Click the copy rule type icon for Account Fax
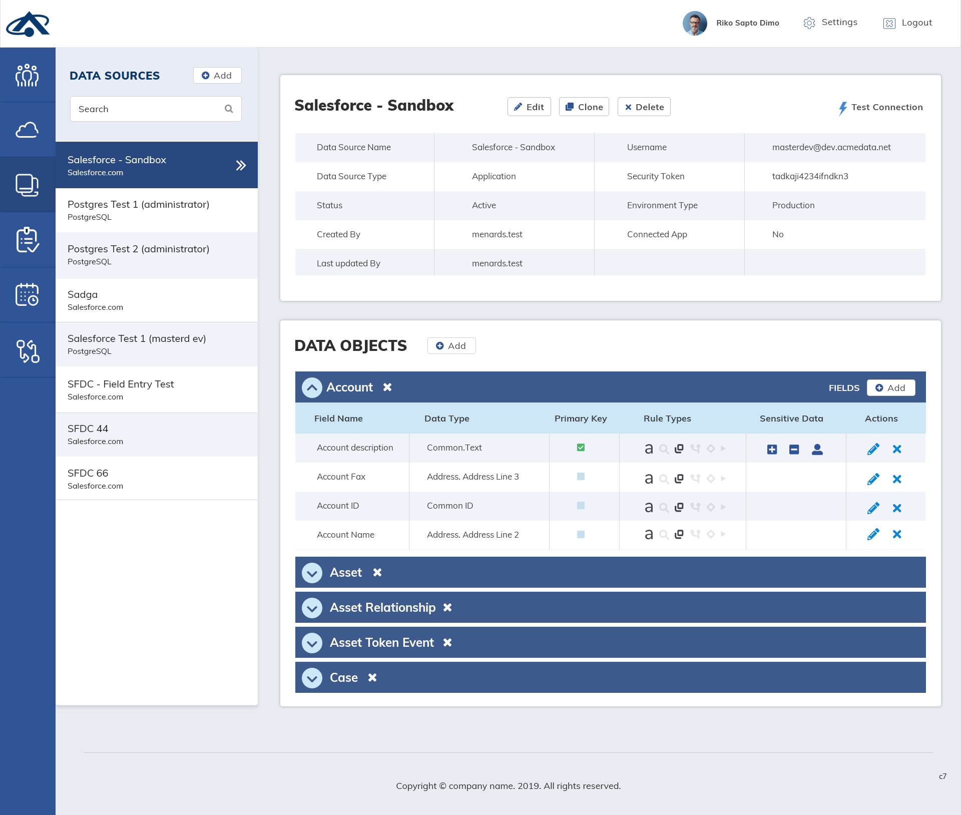 679,479
